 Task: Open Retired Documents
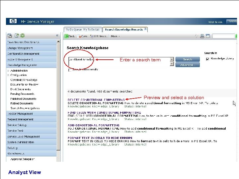coord(22,103)
